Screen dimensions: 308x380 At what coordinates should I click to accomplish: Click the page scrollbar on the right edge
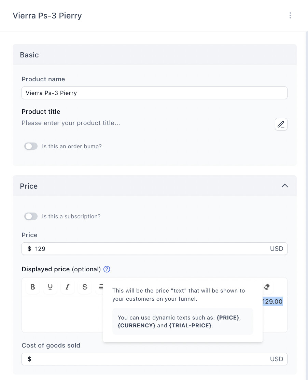[x=306, y=205]
